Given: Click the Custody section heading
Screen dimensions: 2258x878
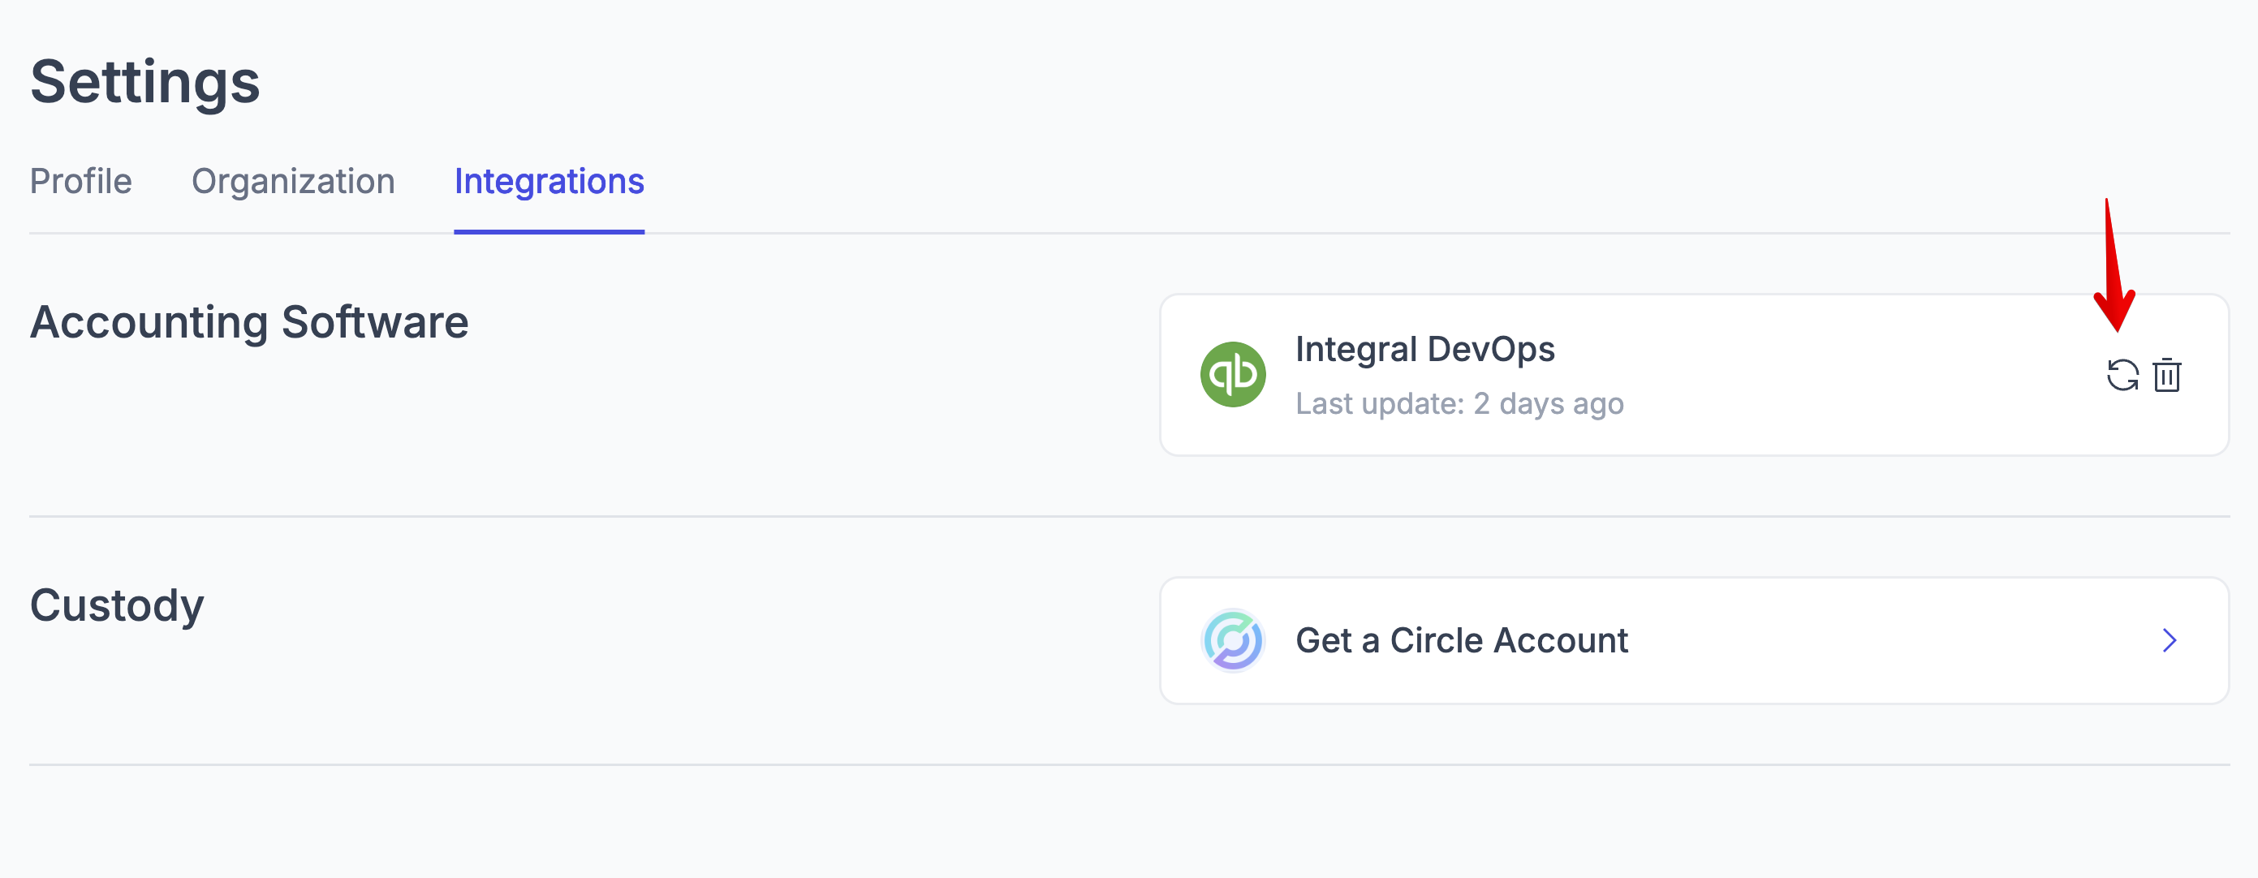Looking at the screenshot, I should (x=117, y=605).
